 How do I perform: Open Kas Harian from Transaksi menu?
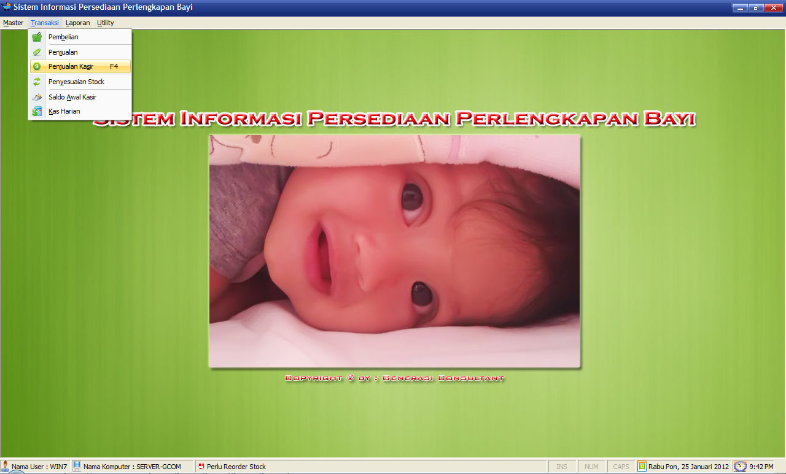64,111
